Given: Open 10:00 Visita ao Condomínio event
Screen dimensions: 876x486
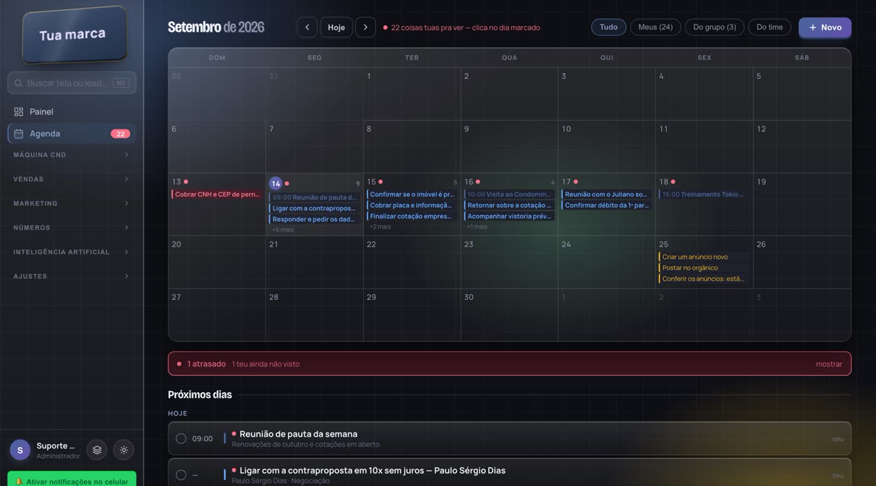Looking at the screenshot, I should [509, 194].
